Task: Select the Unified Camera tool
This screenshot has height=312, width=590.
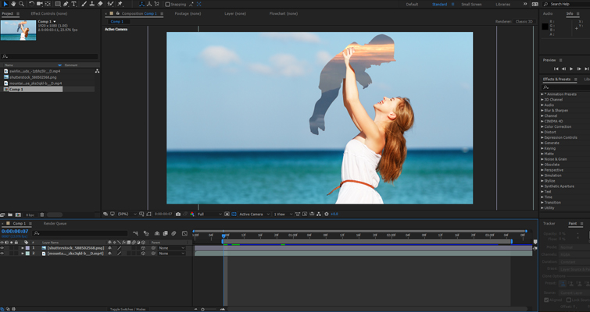Action: tap(40, 4)
